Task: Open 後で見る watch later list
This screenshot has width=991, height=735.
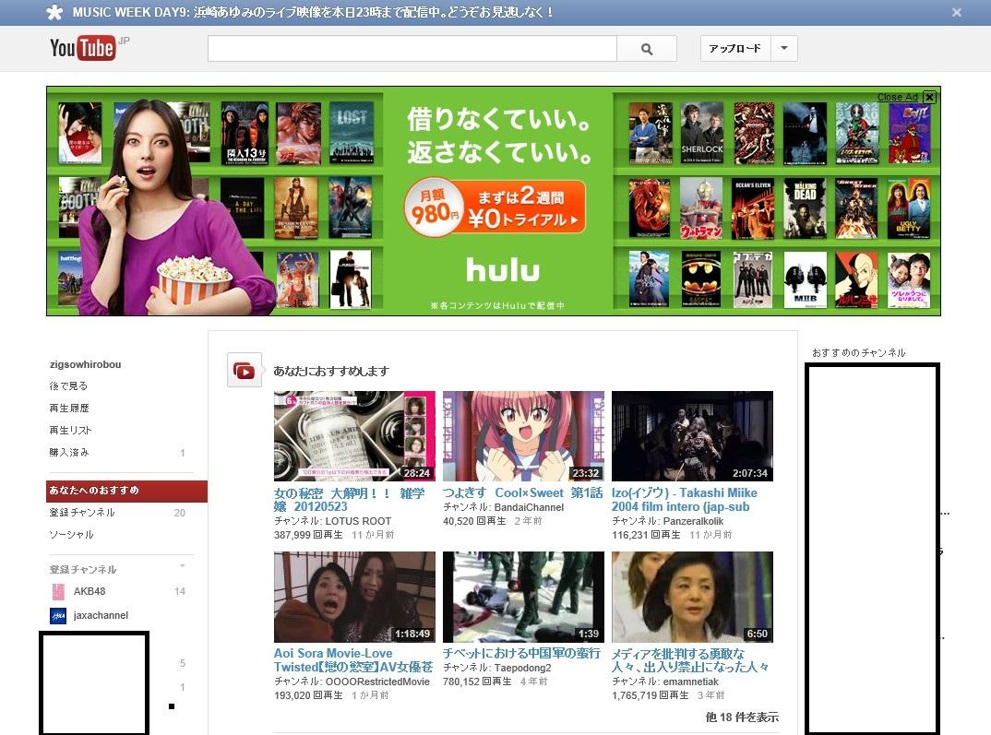Action: pos(68,385)
